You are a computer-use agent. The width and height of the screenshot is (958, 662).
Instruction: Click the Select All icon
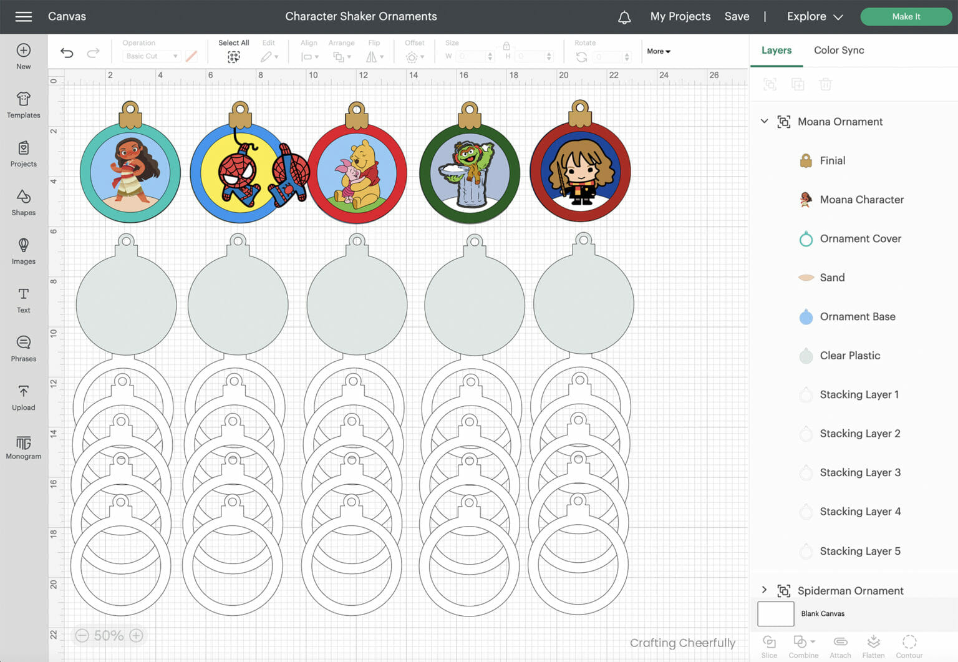coord(234,57)
